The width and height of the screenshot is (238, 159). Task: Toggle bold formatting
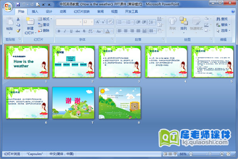tap(59, 31)
